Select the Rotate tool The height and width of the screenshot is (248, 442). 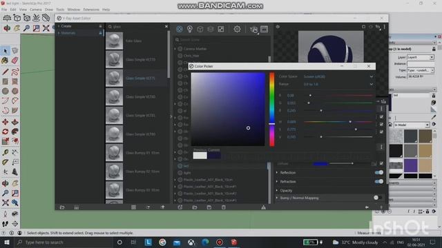(5, 132)
